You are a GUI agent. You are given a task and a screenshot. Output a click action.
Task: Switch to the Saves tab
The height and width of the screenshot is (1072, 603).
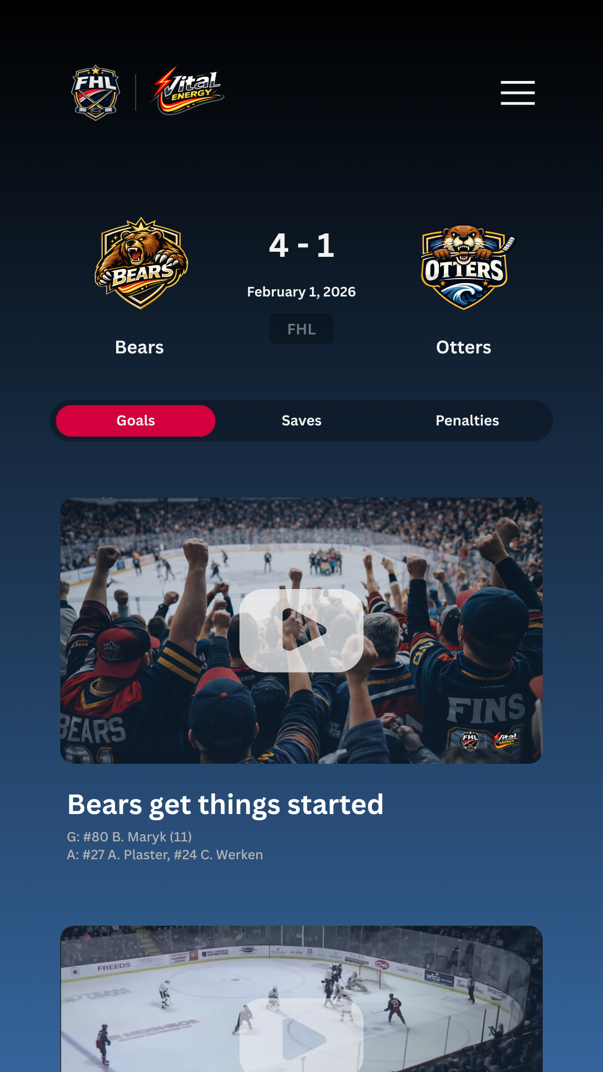301,420
